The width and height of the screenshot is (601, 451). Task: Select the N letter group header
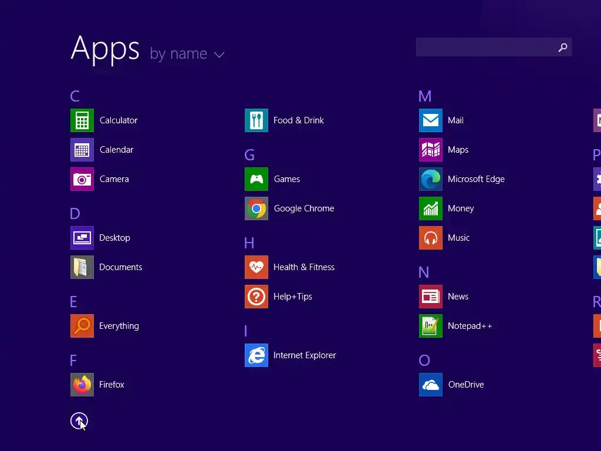click(424, 272)
